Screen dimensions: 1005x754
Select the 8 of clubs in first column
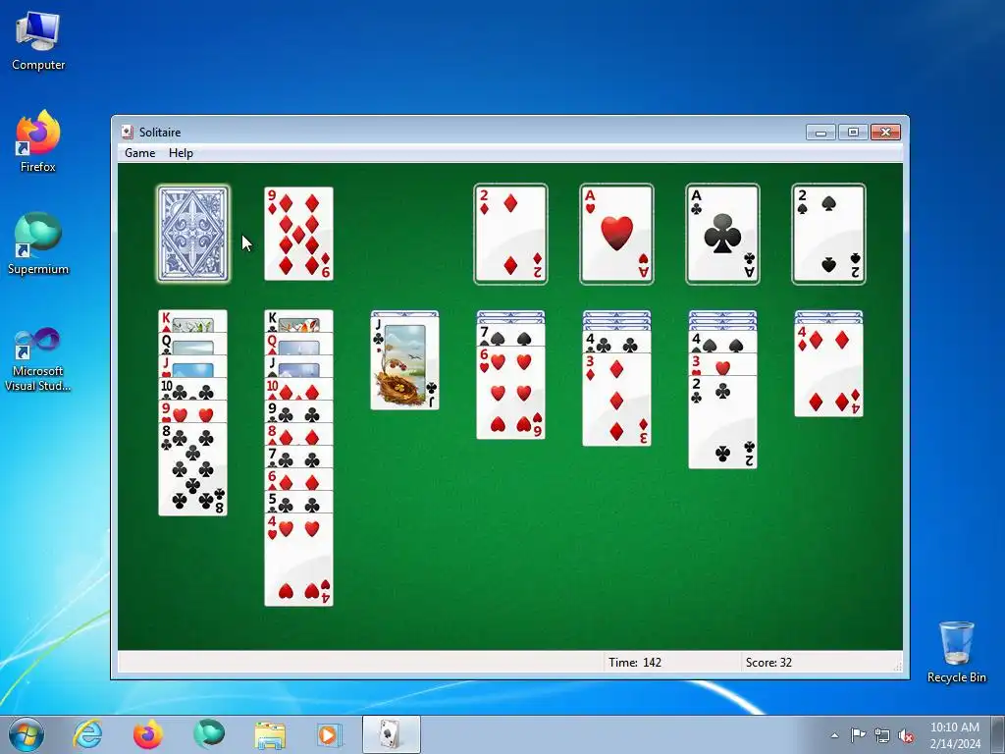tap(193, 469)
